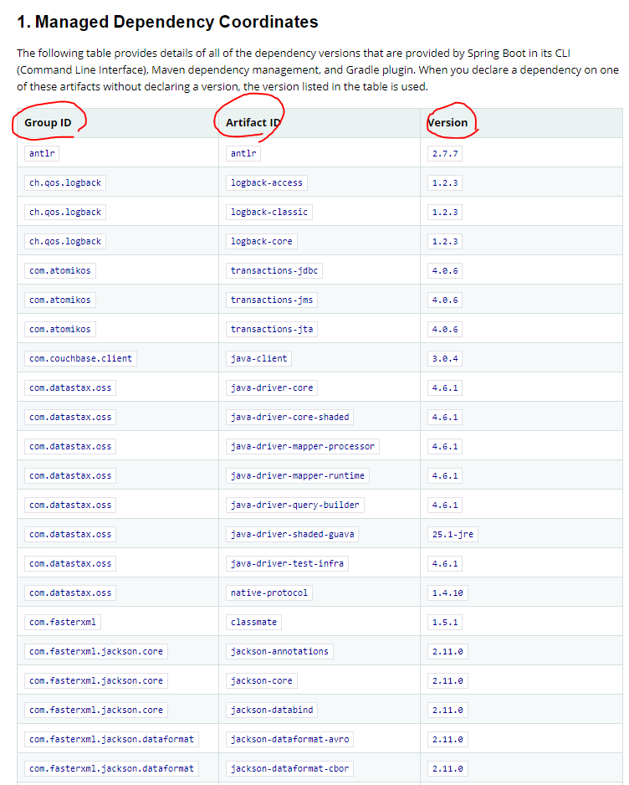629x785 pixels.
Task: Select com.datastax.oss group in native-protocol row
Action: (70, 593)
